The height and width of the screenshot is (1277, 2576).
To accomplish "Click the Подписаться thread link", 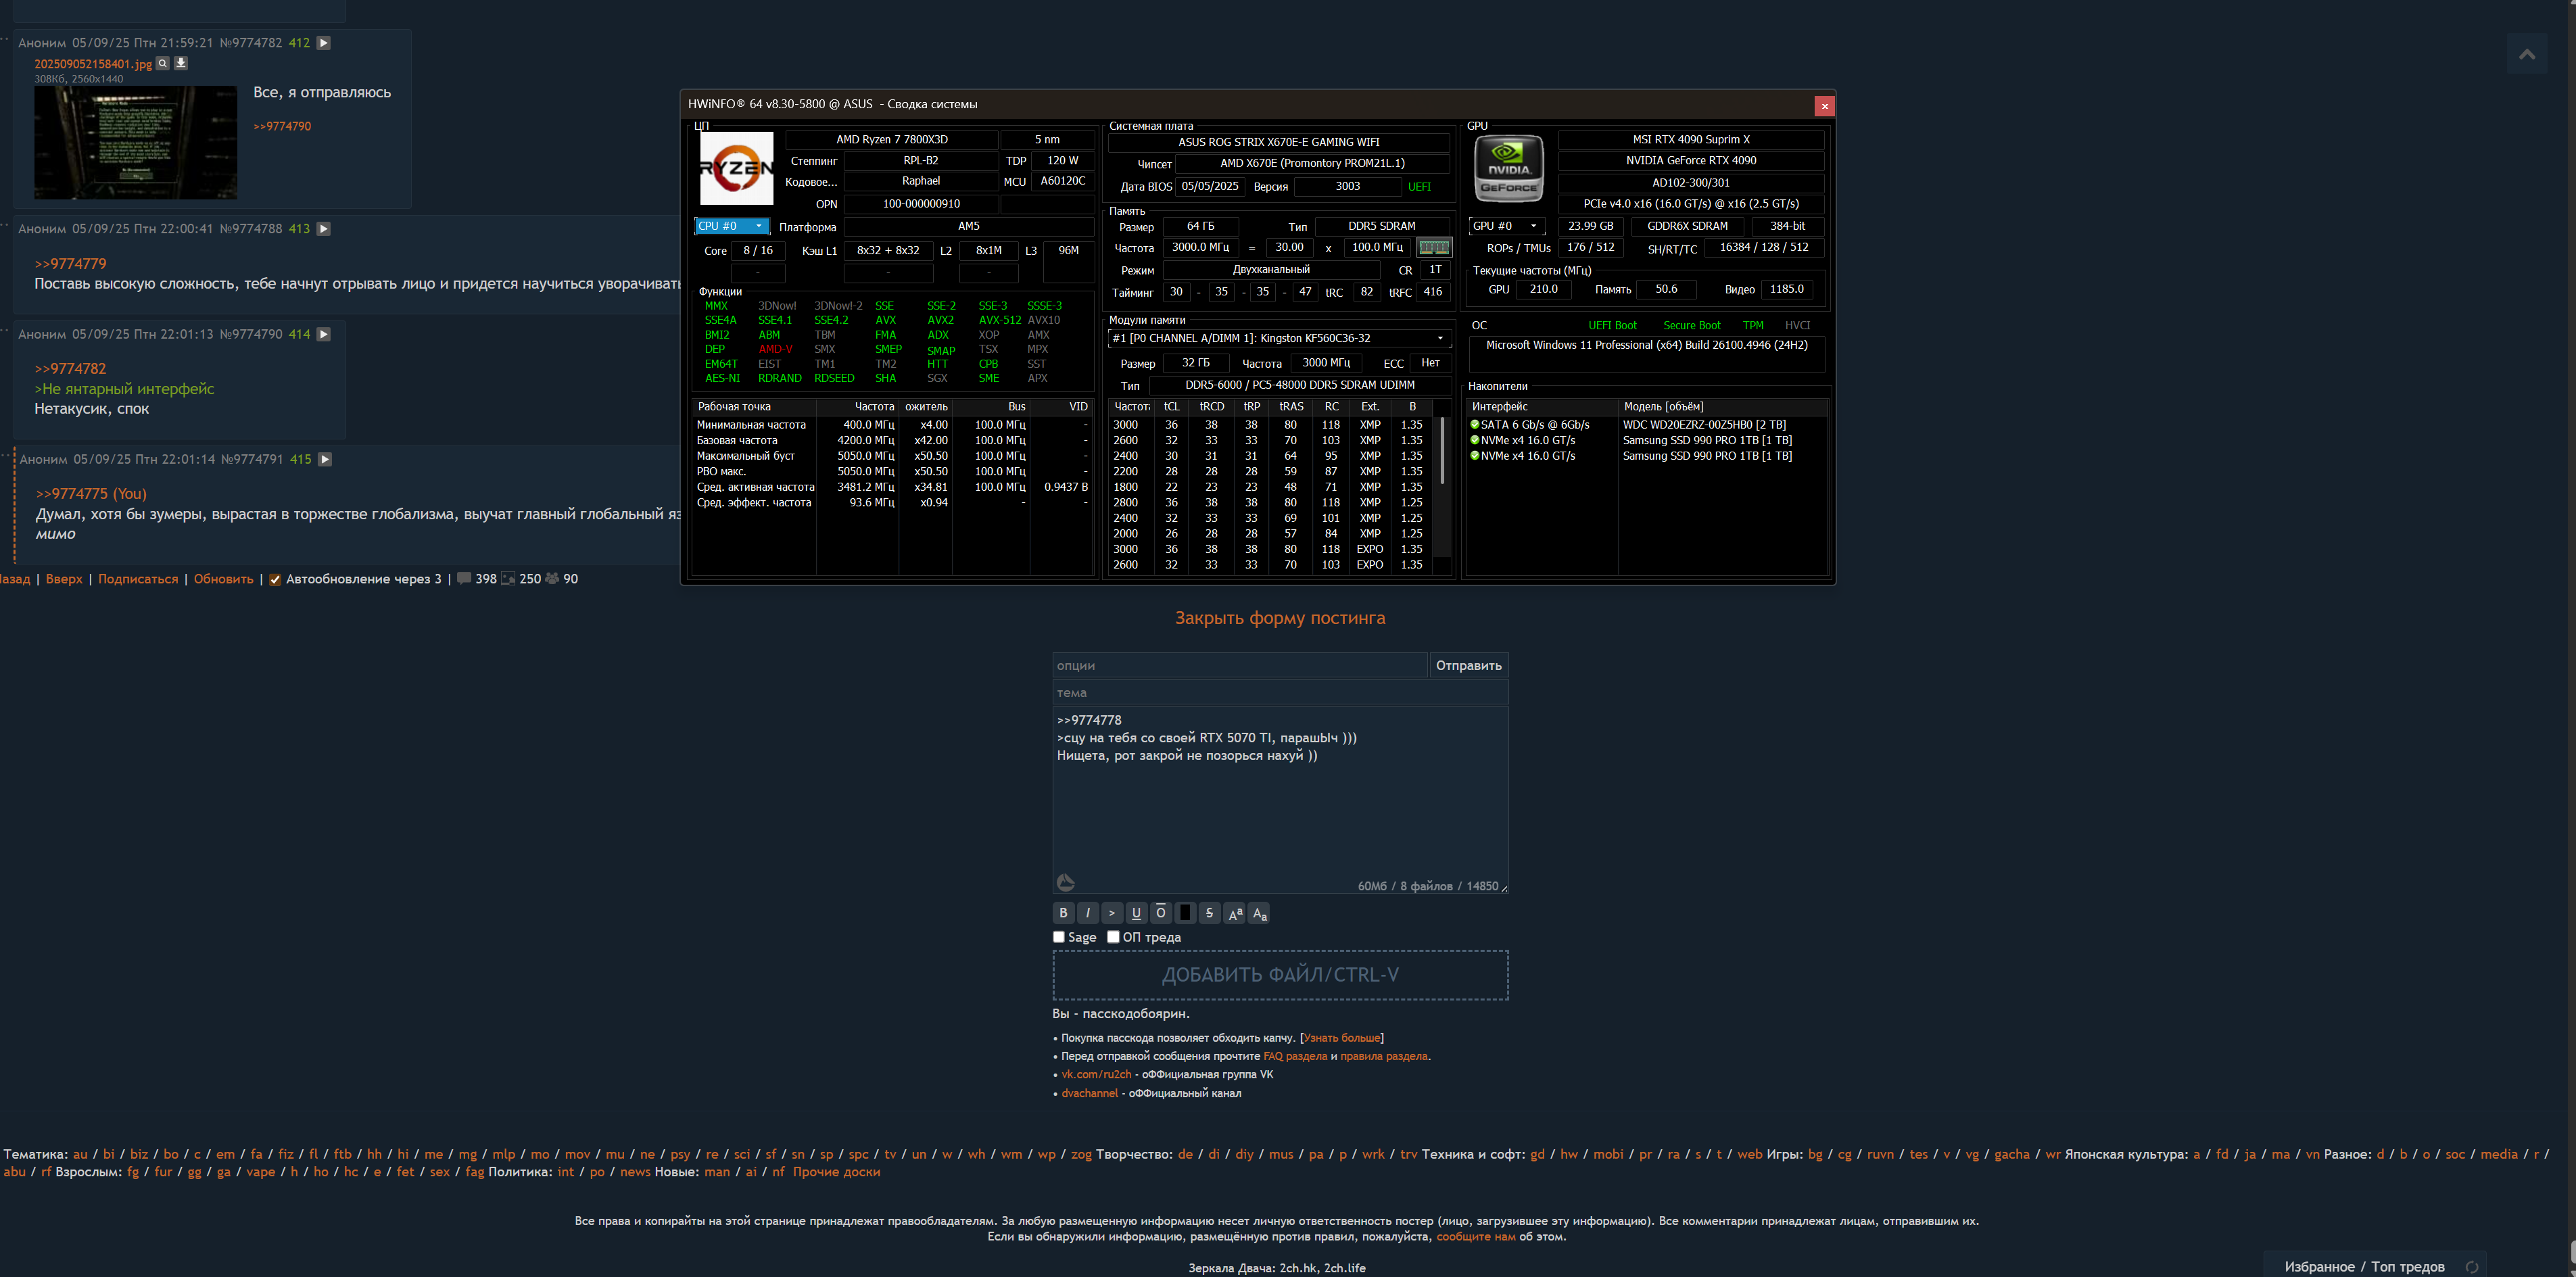I will coord(138,579).
